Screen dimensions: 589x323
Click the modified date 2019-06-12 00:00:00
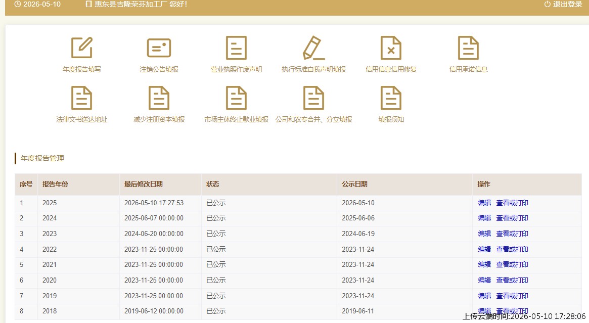pos(154,311)
